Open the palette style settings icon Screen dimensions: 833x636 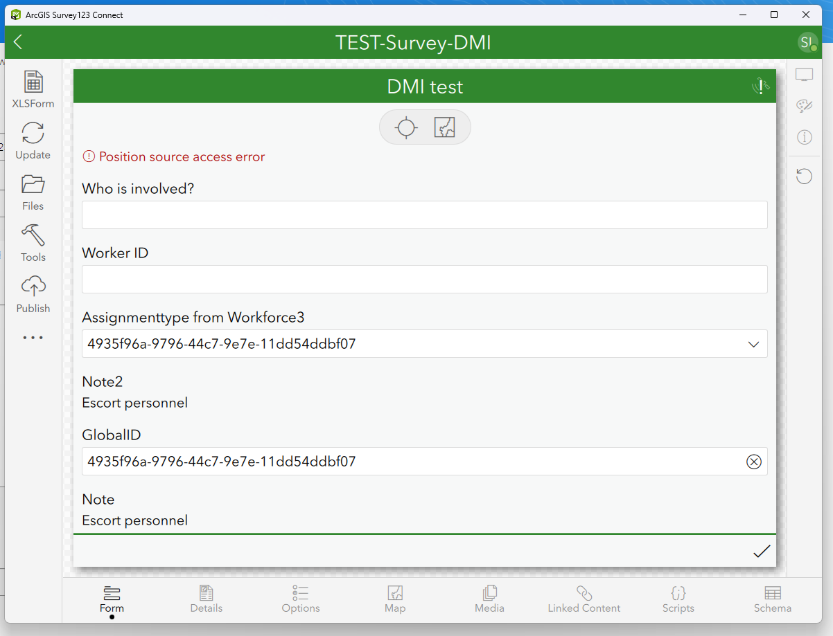(x=804, y=106)
